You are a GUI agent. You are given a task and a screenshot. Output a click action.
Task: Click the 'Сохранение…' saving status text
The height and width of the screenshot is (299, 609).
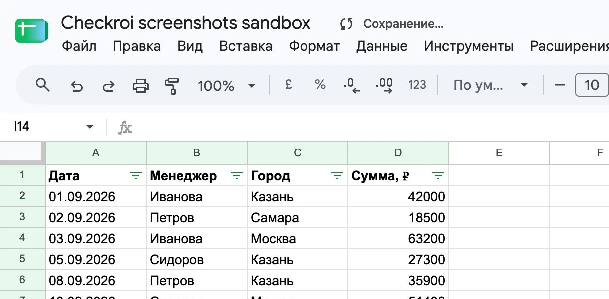pyautogui.click(x=403, y=24)
